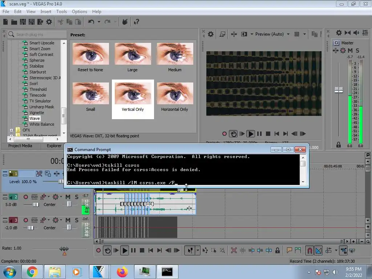The image size is (372, 279).
Task: Select the Wave plug-in in list
Action: click(35, 118)
